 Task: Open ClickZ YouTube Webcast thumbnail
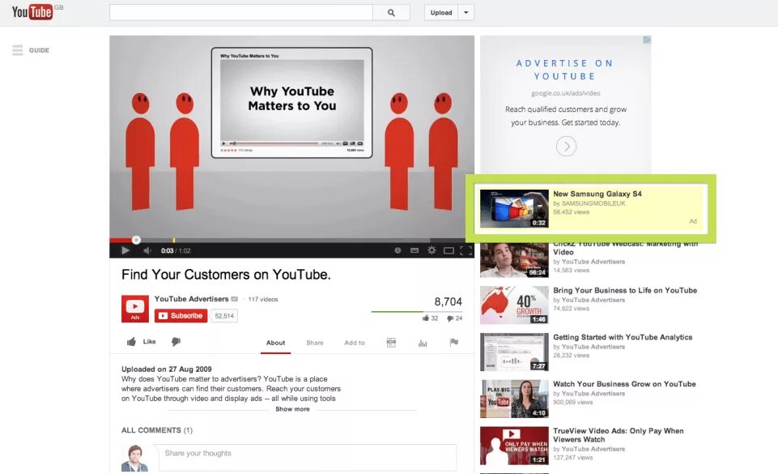(514, 260)
